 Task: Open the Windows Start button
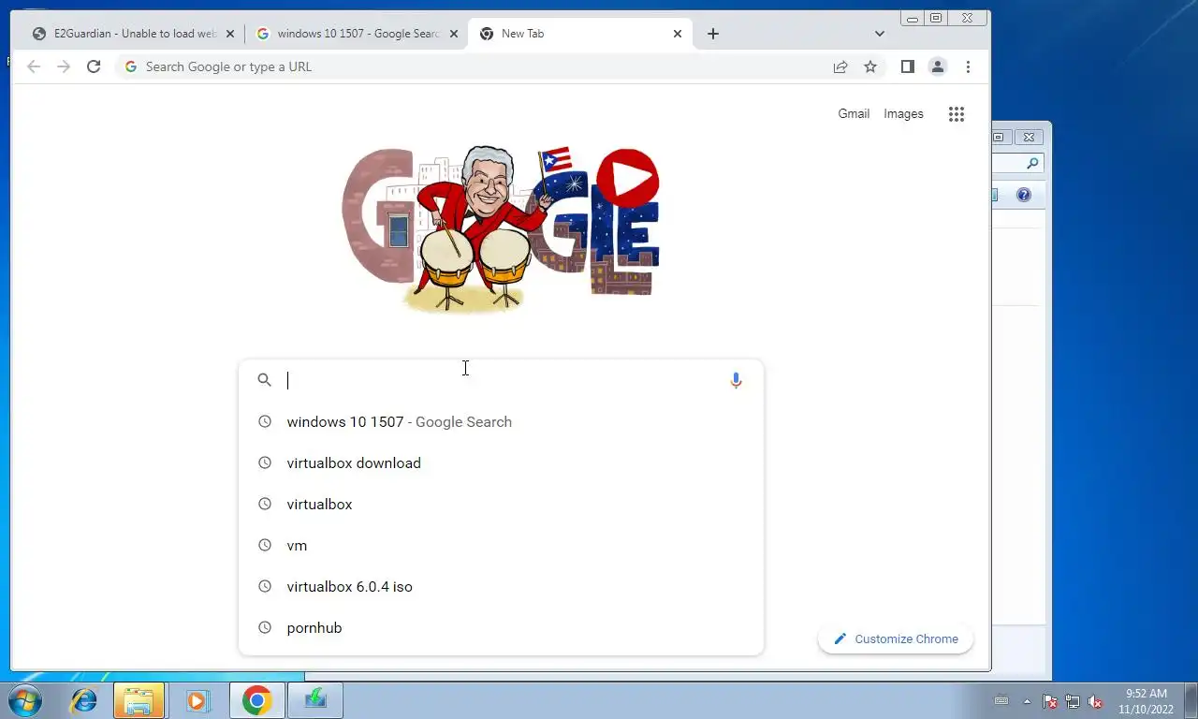(x=25, y=700)
